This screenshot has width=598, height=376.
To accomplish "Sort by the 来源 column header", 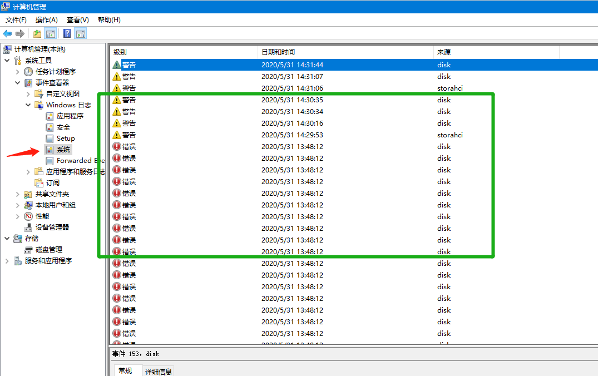I will click(x=443, y=52).
